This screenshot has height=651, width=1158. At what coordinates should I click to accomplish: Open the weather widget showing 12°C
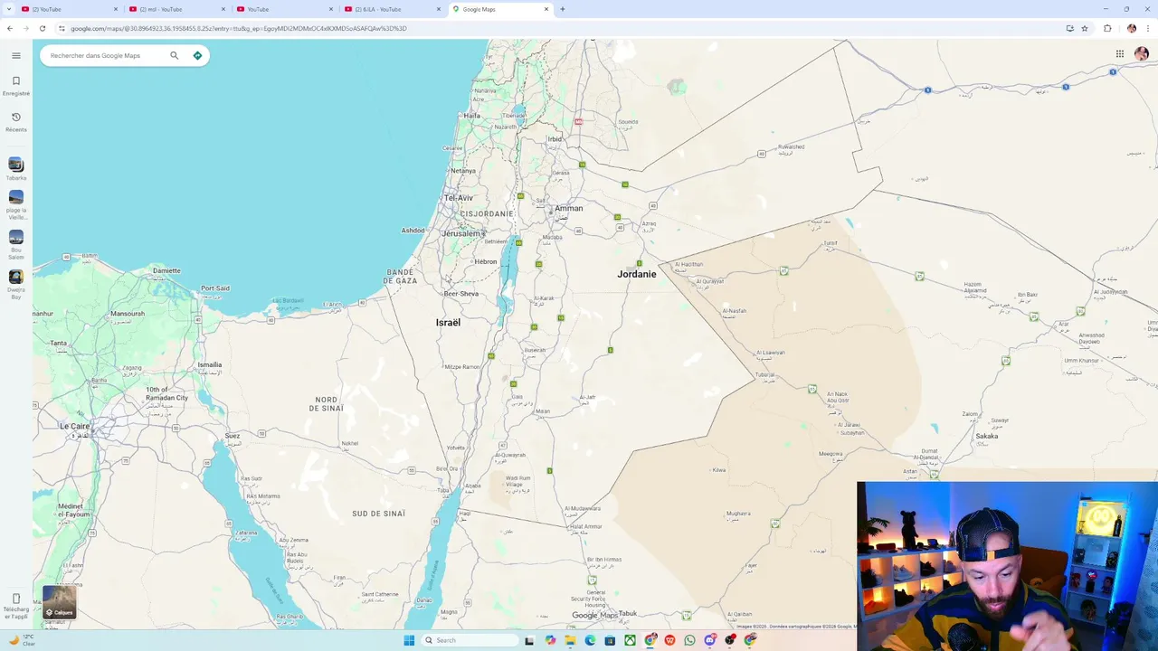click(x=22, y=640)
